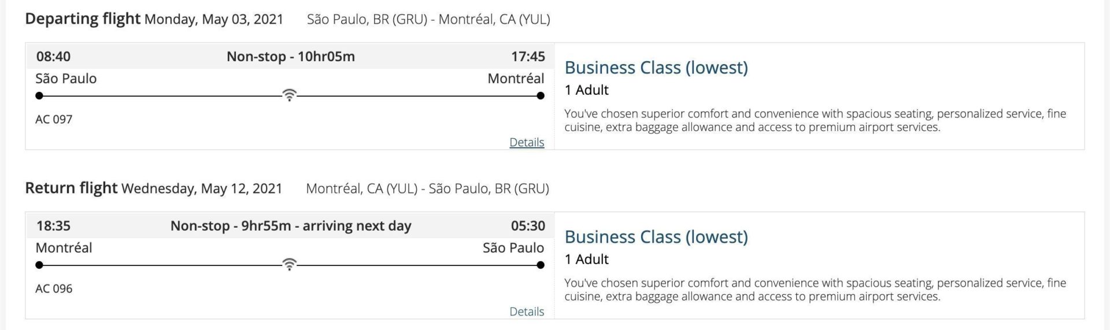Click the Wi-Fi icon on flight AC 096
Viewport: 1110px width, 330px height.
[x=289, y=265]
